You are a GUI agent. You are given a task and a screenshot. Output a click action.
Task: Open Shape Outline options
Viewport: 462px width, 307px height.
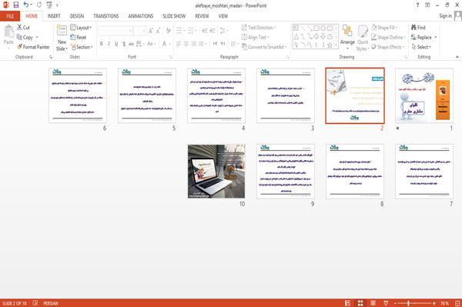tap(388, 37)
